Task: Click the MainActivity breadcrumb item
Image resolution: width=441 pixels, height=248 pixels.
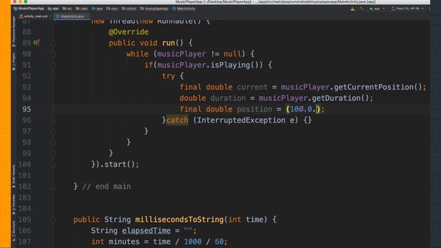Action: click(x=184, y=9)
